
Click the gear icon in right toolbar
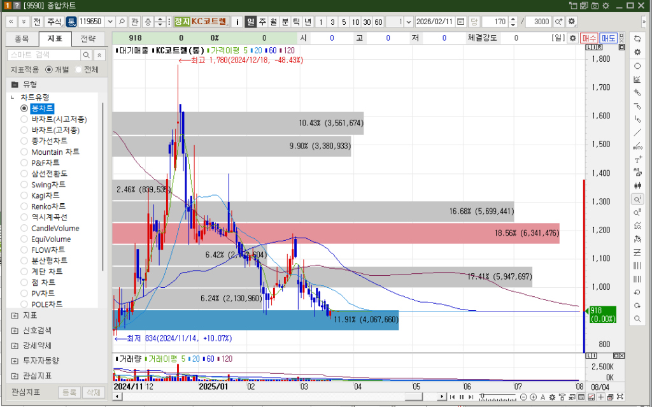click(637, 52)
